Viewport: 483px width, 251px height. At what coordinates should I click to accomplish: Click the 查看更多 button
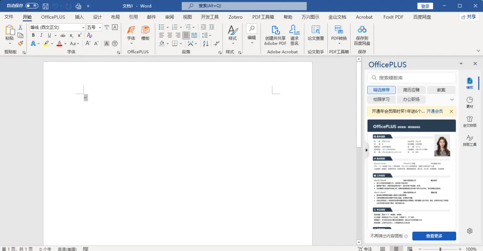point(434,236)
